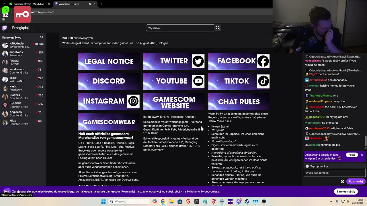Open the Twitter panel icon

coord(198,61)
